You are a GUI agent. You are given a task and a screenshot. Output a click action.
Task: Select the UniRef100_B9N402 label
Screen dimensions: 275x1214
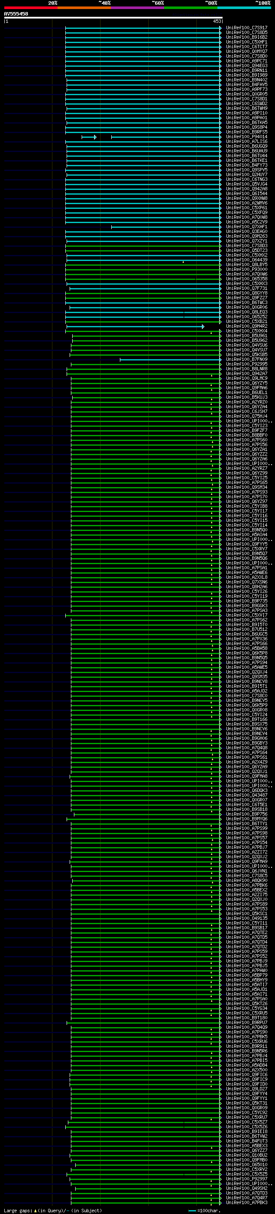click(247, 80)
